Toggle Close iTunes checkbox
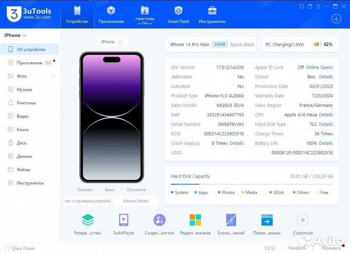The height and width of the screenshot is (253, 350). (x=8, y=248)
